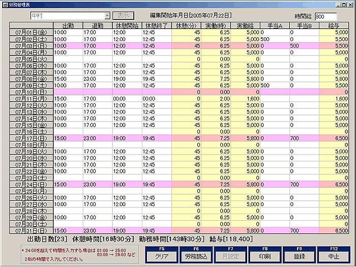Viewport: 356px width, 267px height.
Task: Open the employee name dropdown arrow
Action: tap(107, 16)
